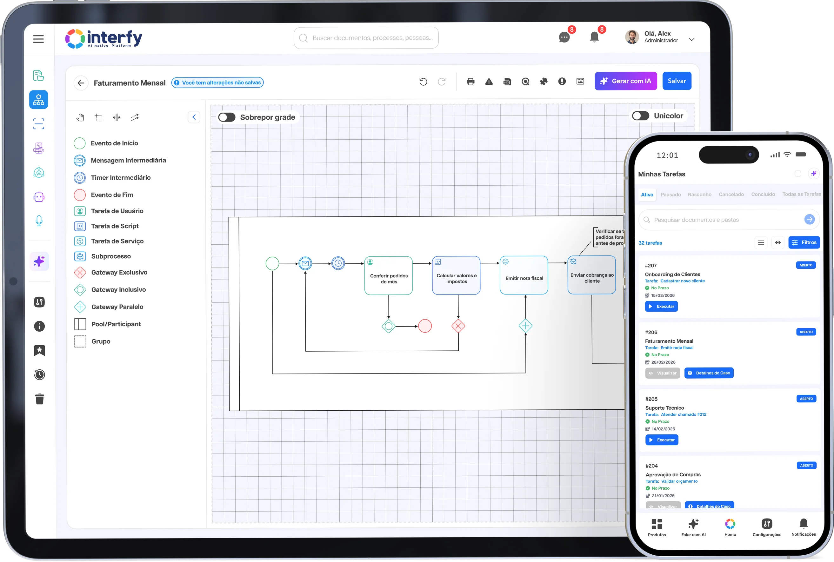The height and width of the screenshot is (562, 834).
Task: Select Gateway Exclusivo in the palette
Action: pyautogui.click(x=111, y=272)
